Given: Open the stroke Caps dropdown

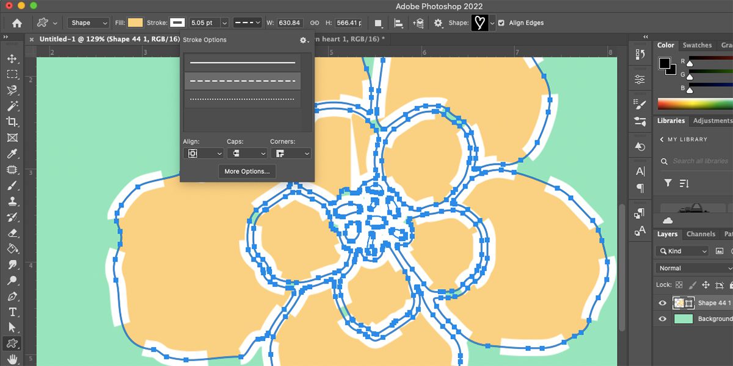Looking at the screenshot, I should pos(247,153).
